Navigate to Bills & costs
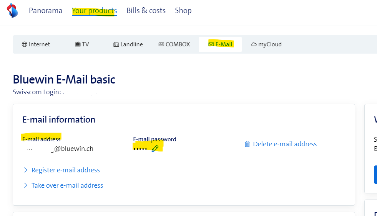377x216 pixels. pyautogui.click(x=146, y=10)
